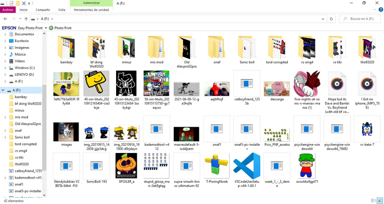Expand the LENOVO (D:) drive node
This screenshot has height=204, width=384.
tap(5, 74)
